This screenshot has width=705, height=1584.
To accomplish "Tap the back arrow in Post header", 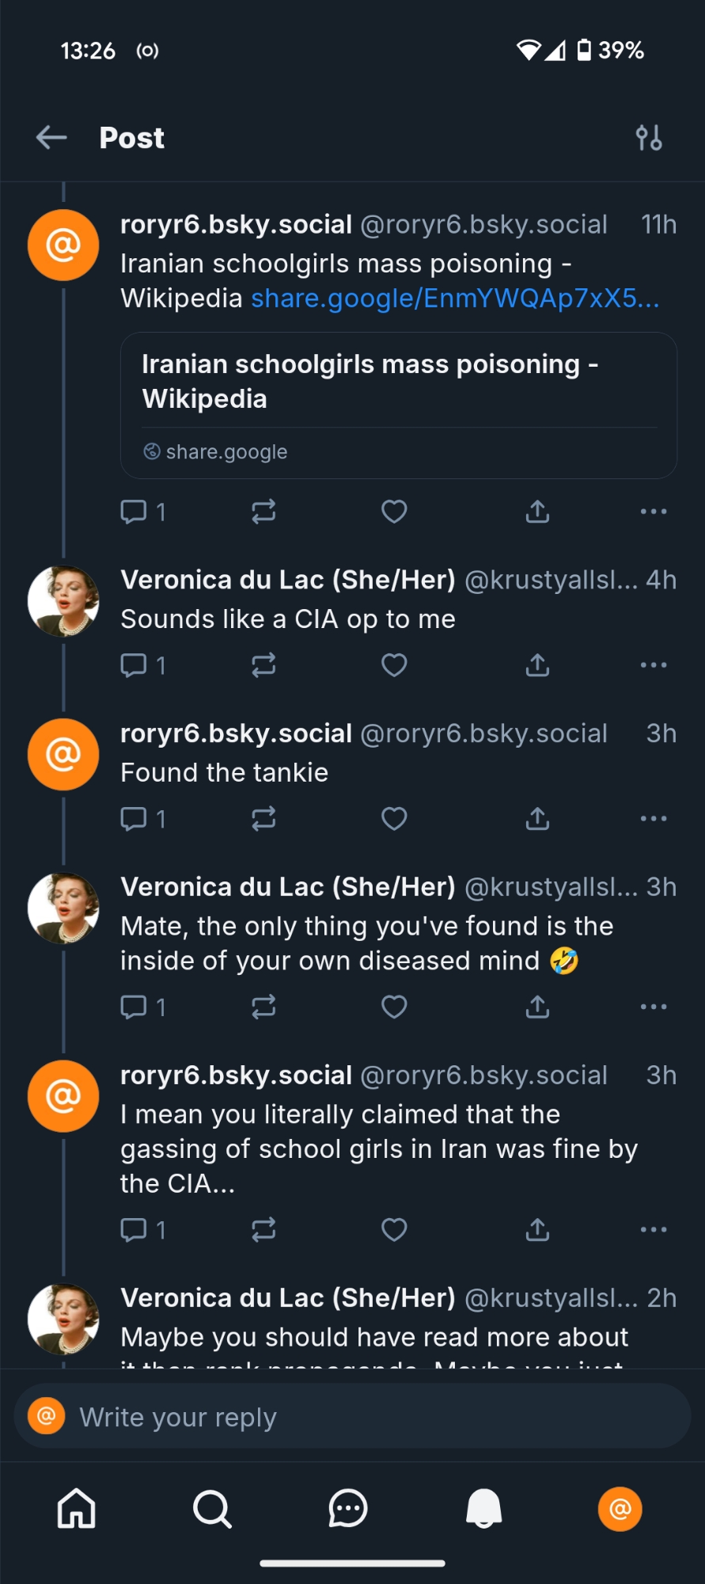I will point(51,138).
